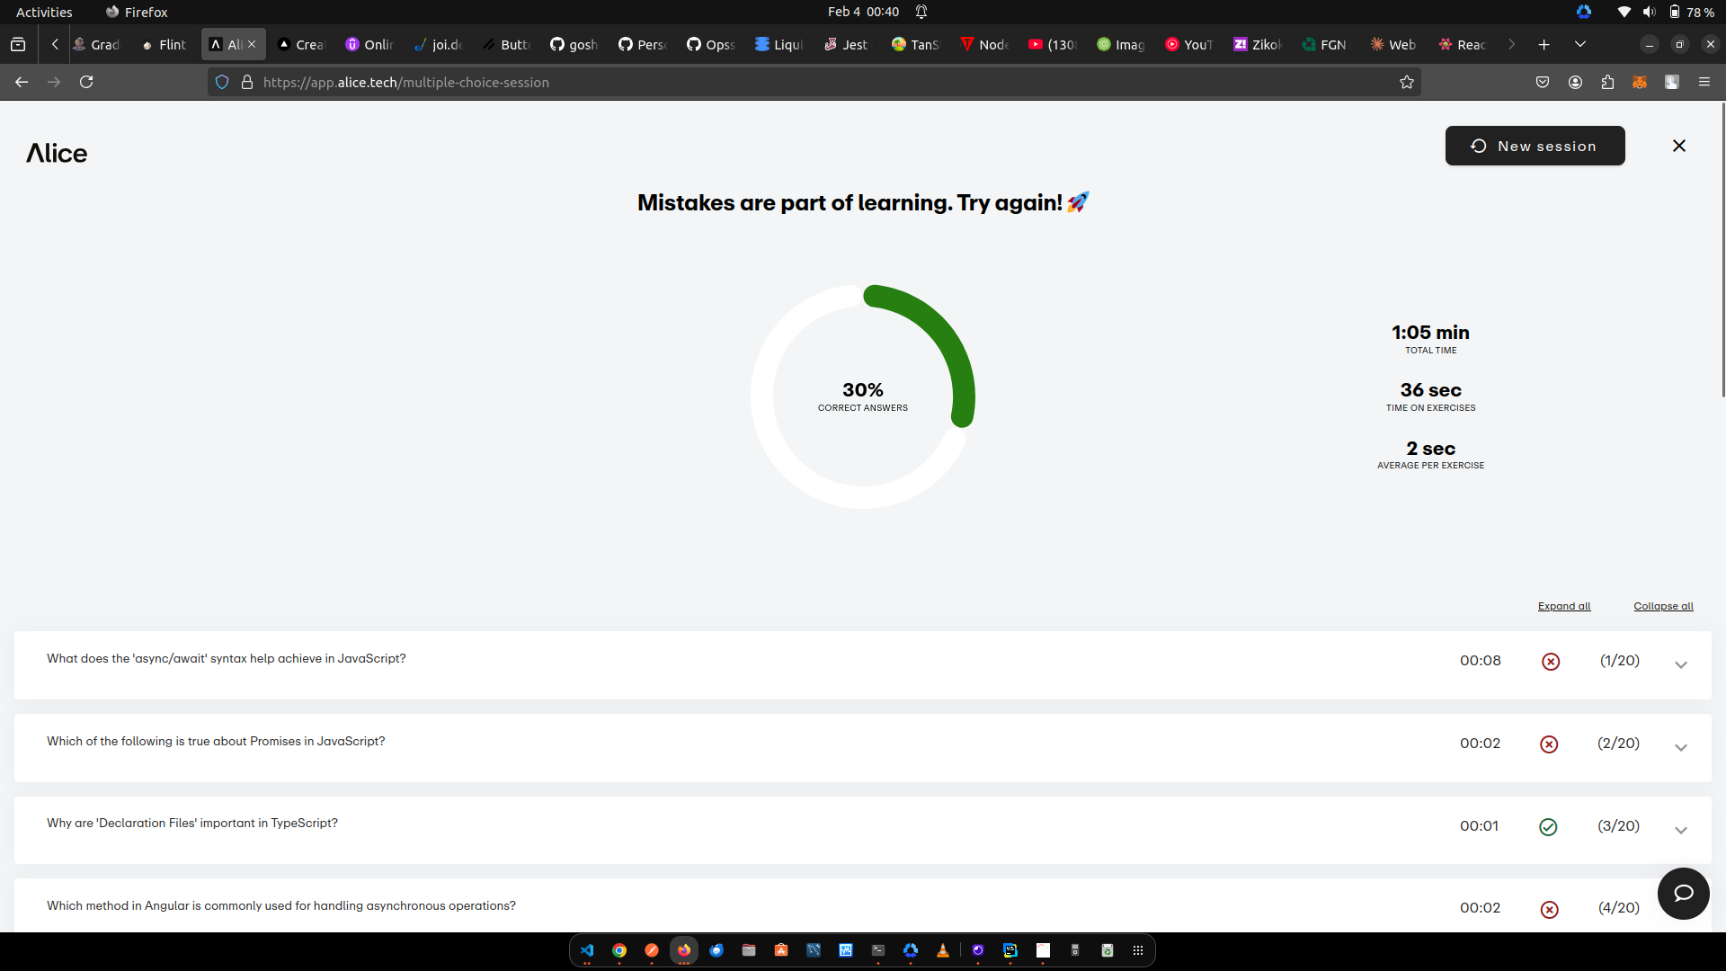Switch to the YouTube browser tab

tap(1188, 44)
